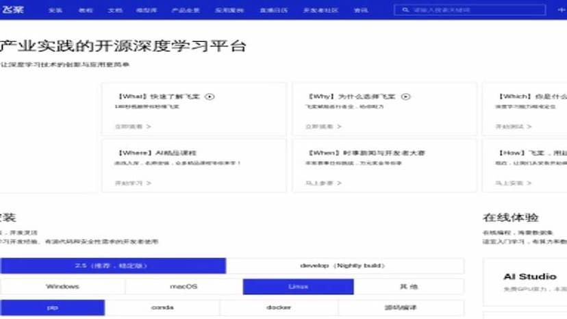Open the [Why] 为什么选择飞桨 card title
The width and height of the screenshot is (567, 319).
(x=351, y=97)
